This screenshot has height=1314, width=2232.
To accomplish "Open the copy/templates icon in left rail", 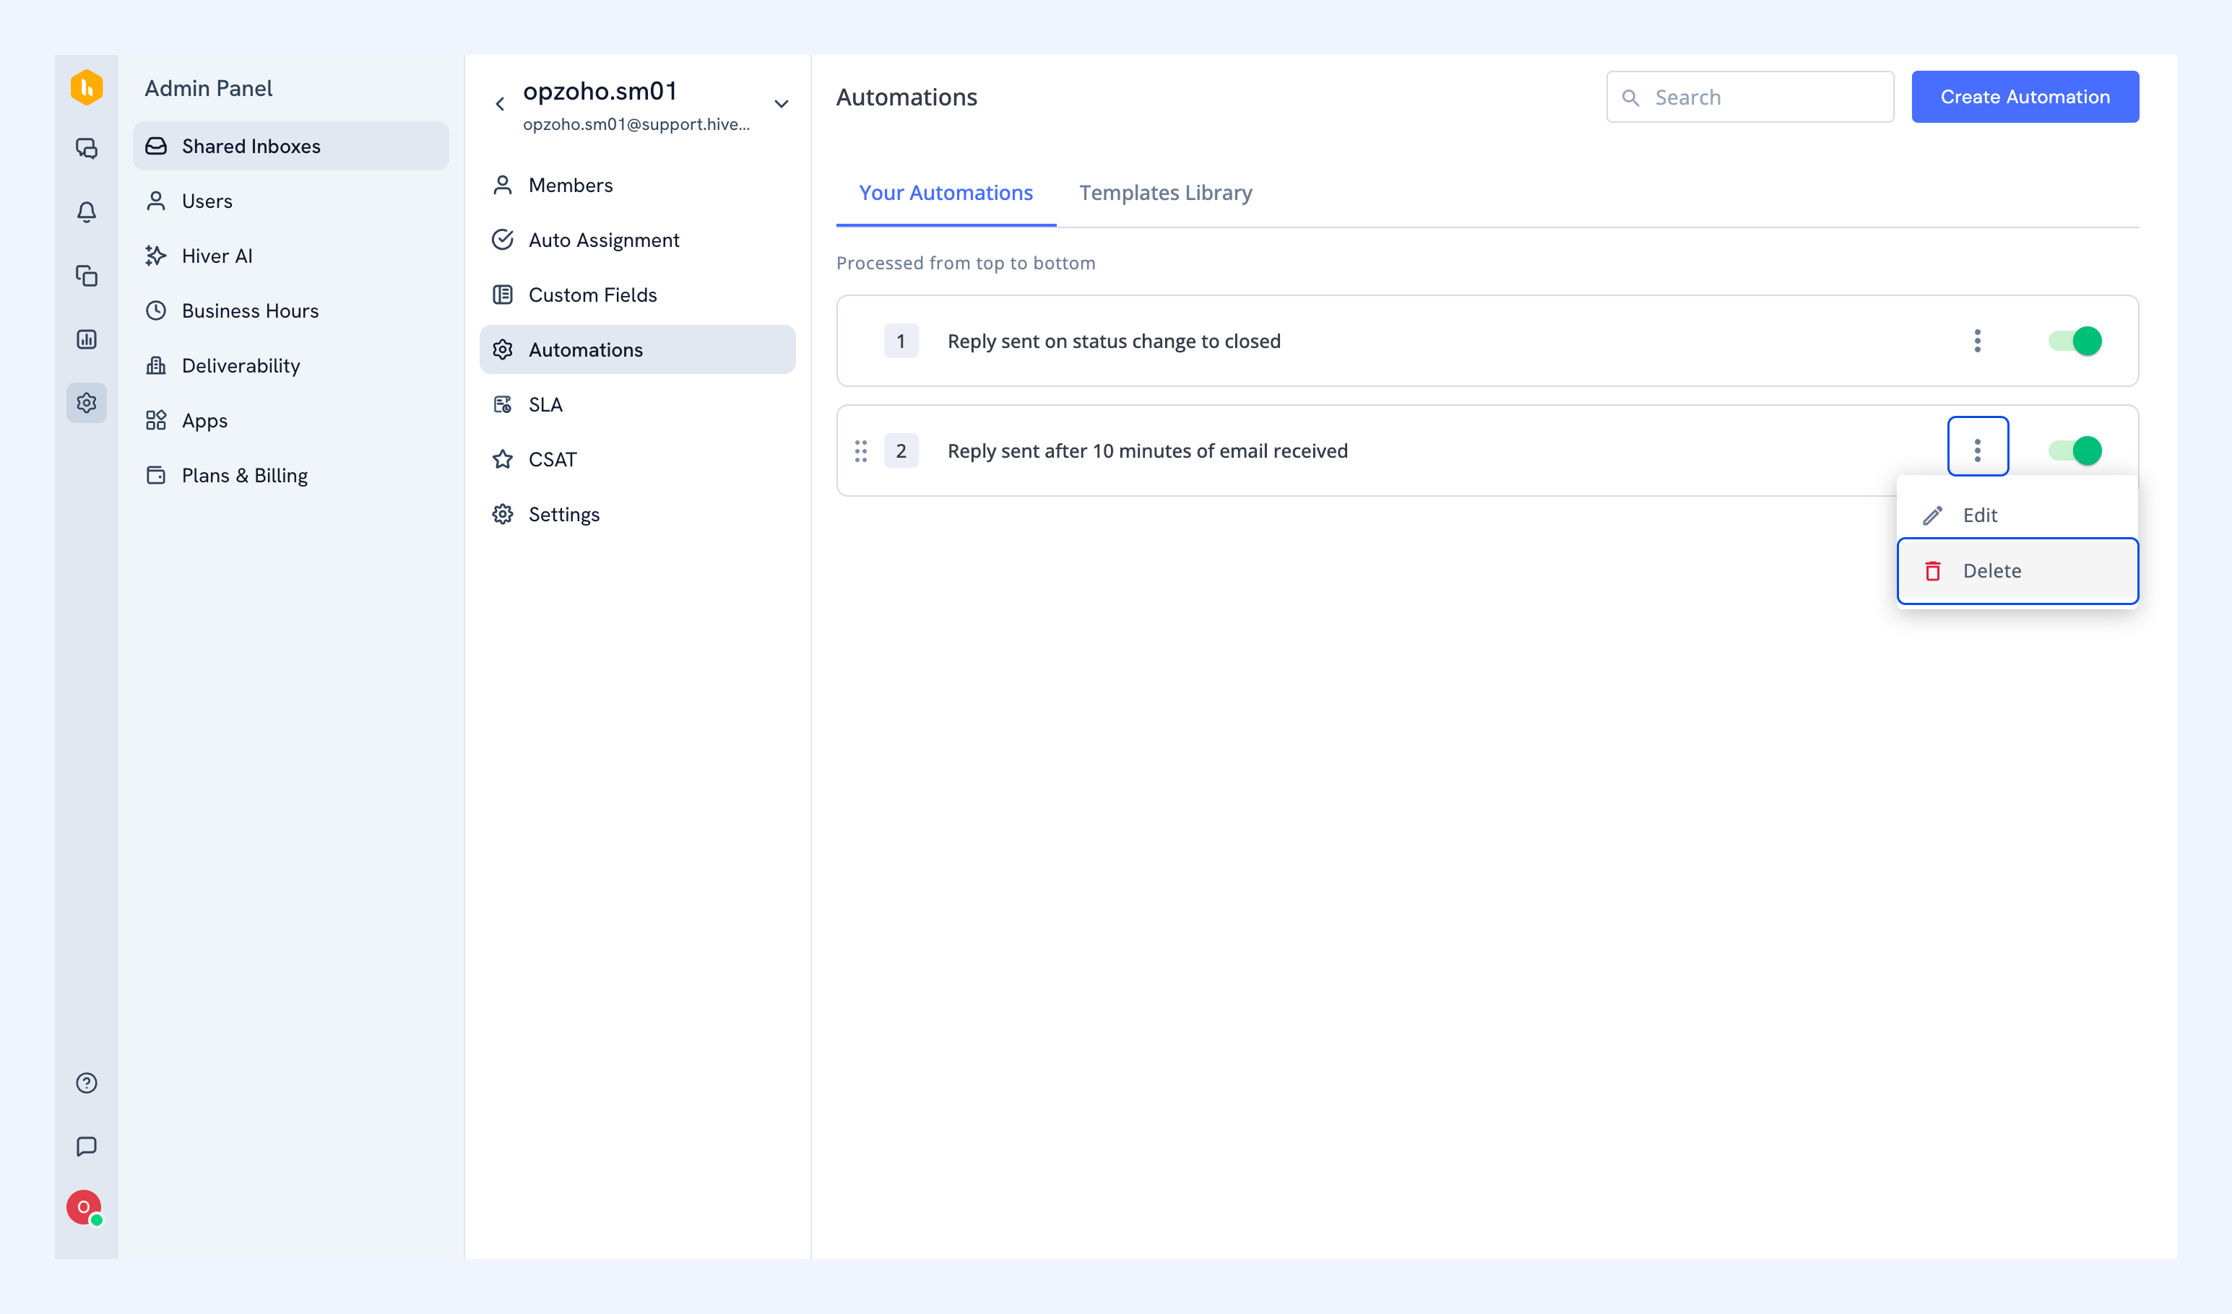I will click(x=86, y=275).
